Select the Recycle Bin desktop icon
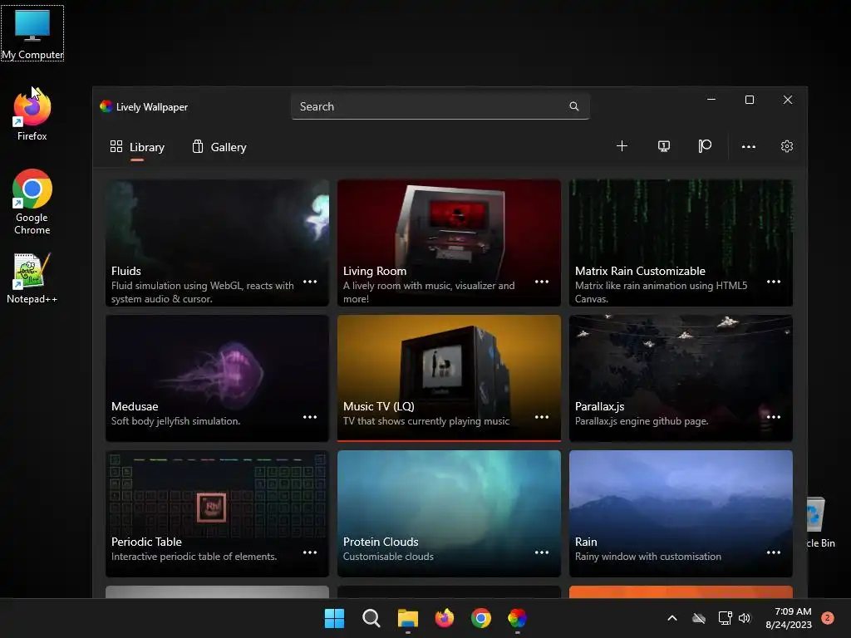Viewport: 851px width, 638px height. (x=820, y=523)
